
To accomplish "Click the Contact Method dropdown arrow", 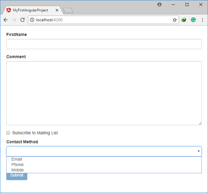I will (199, 151).
